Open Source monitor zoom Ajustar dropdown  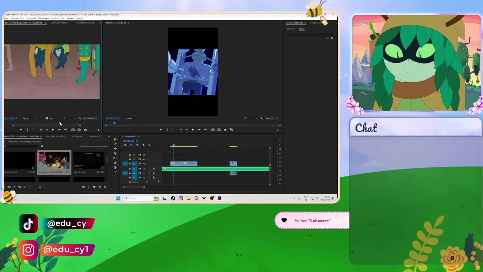tap(29, 118)
